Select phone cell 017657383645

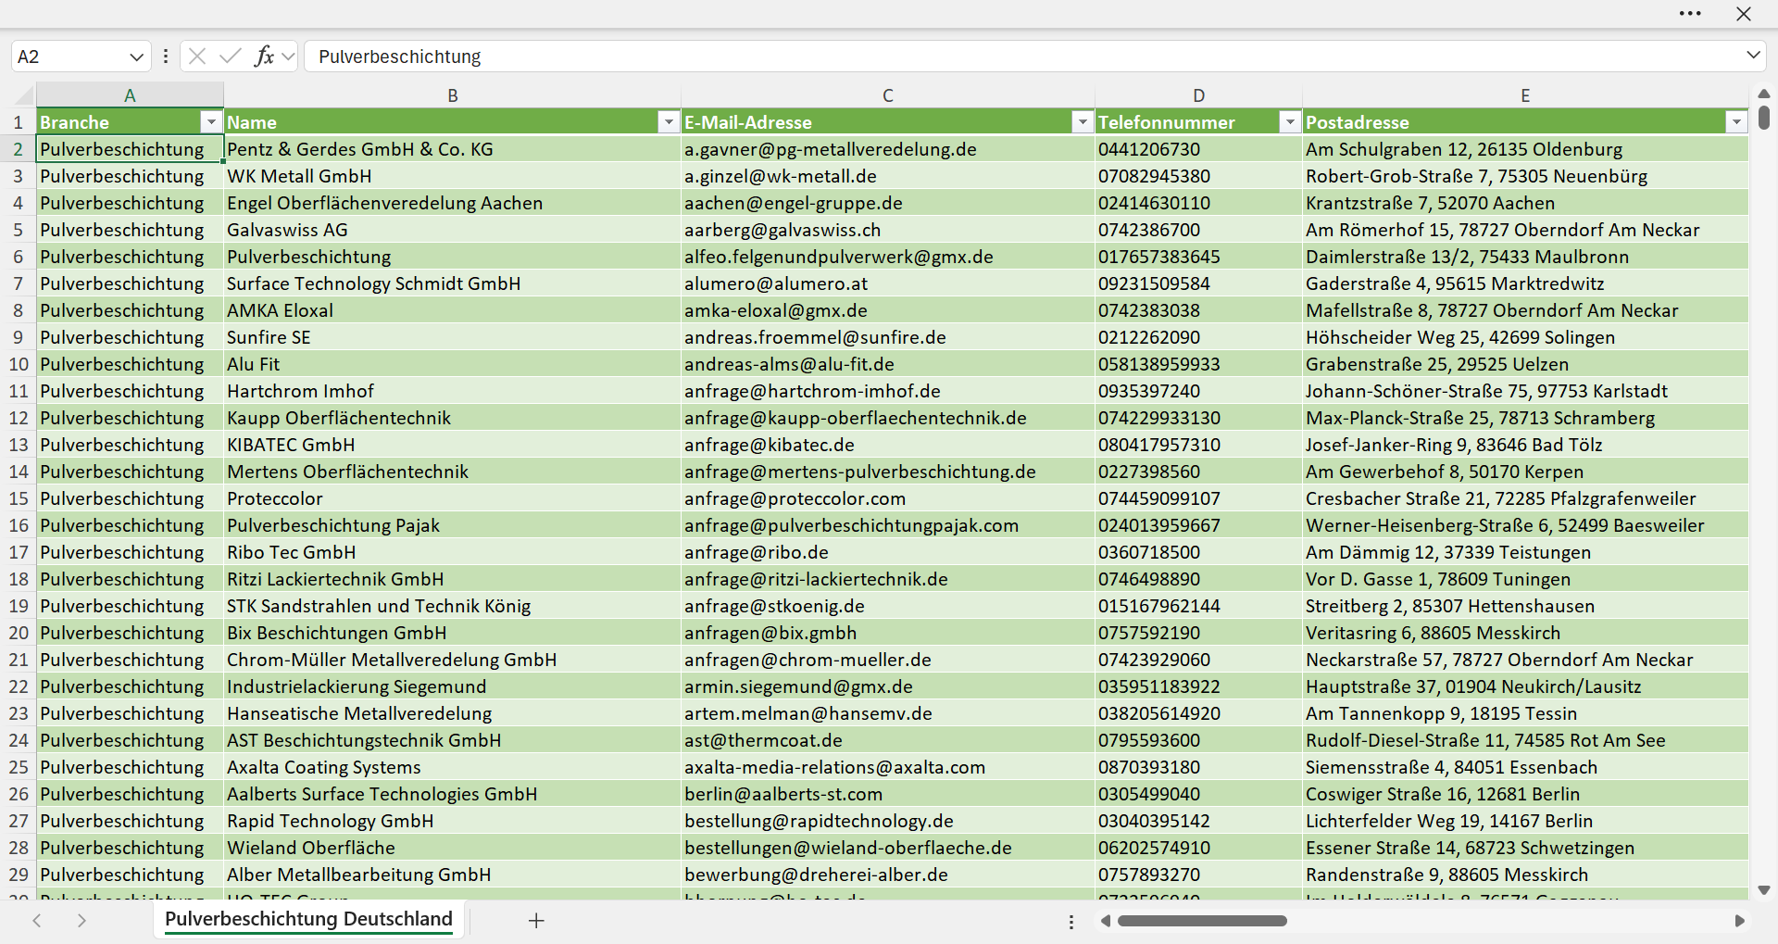tap(1198, 257)
